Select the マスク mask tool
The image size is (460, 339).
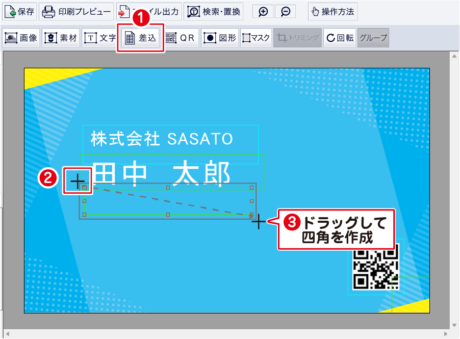coord(256,38)
